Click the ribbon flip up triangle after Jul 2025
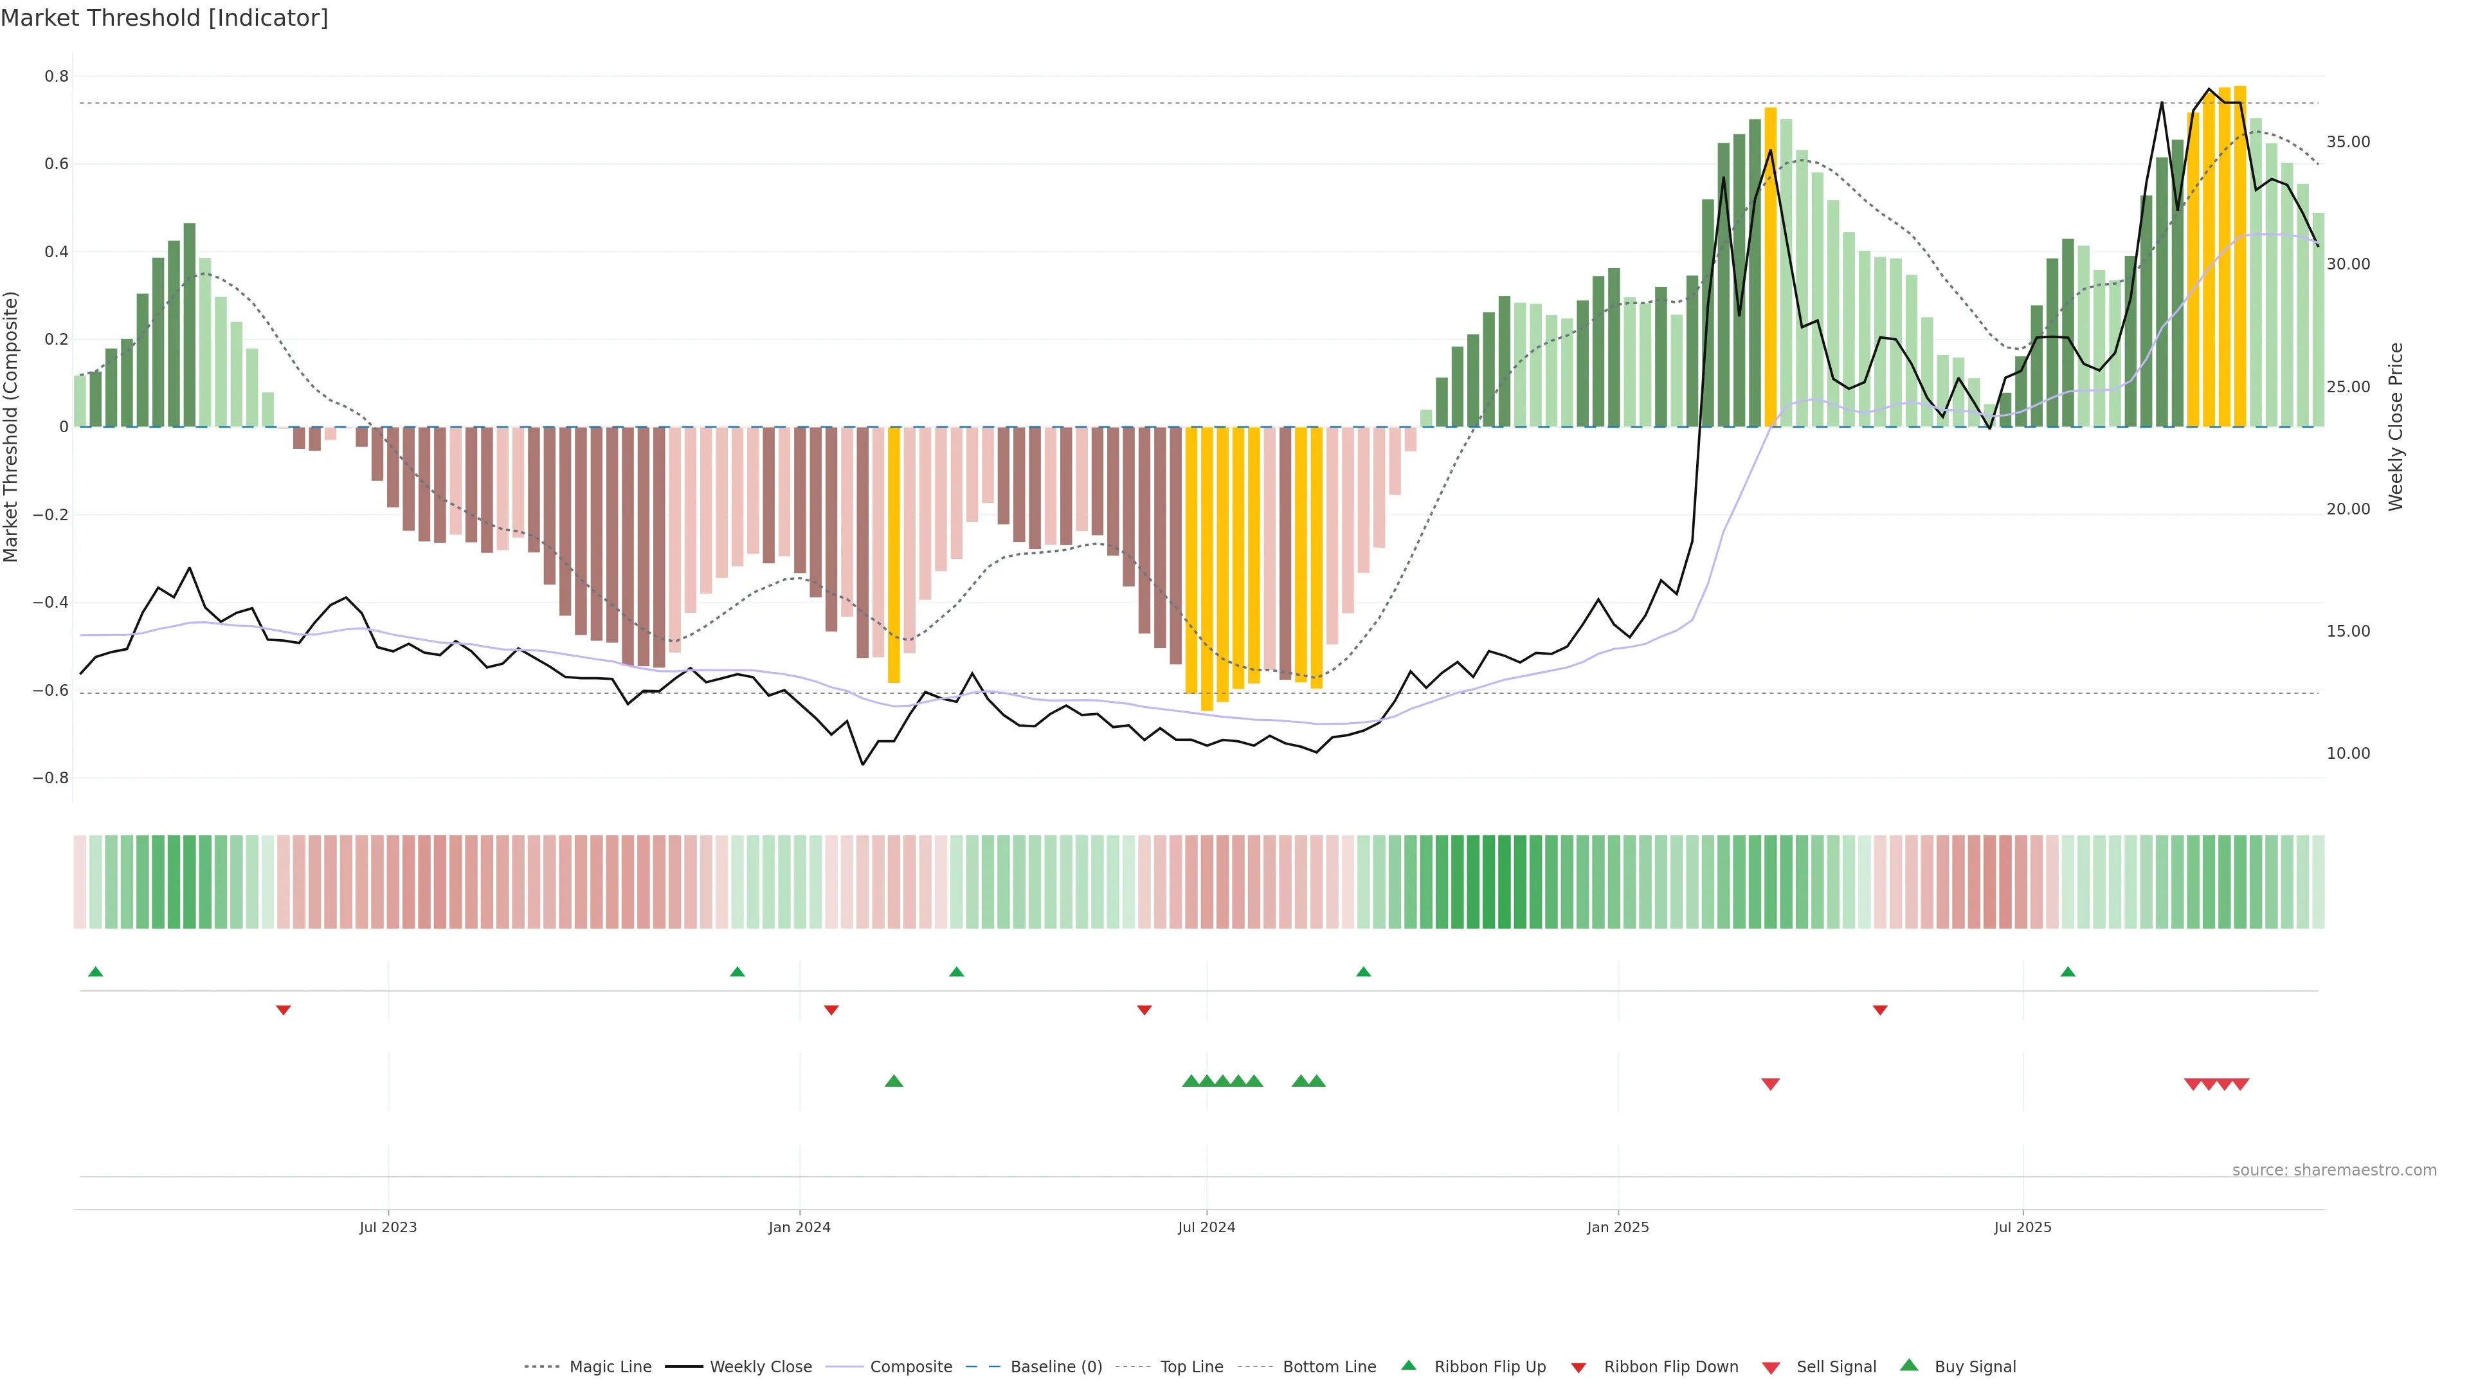The image size is (2469, 1389). click(2067, 972)
